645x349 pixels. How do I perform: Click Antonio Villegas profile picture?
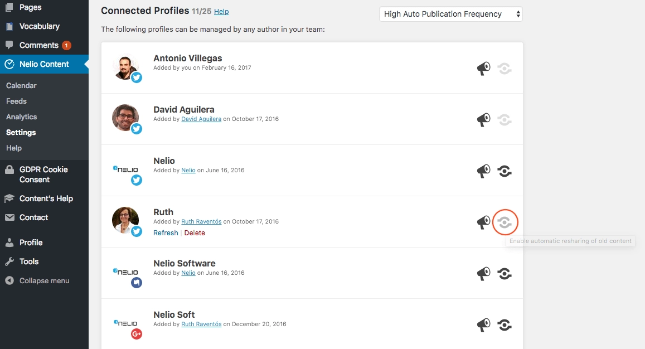[x=125, y=67]
